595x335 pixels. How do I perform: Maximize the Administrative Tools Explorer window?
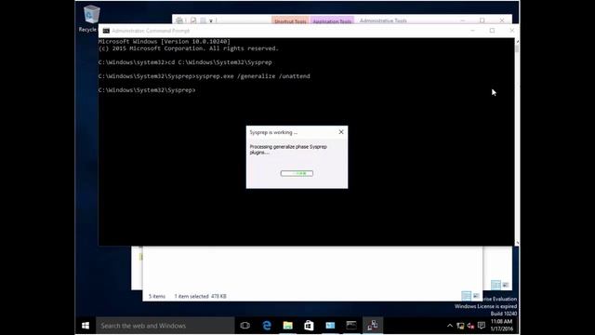click(x=482, y=20)
